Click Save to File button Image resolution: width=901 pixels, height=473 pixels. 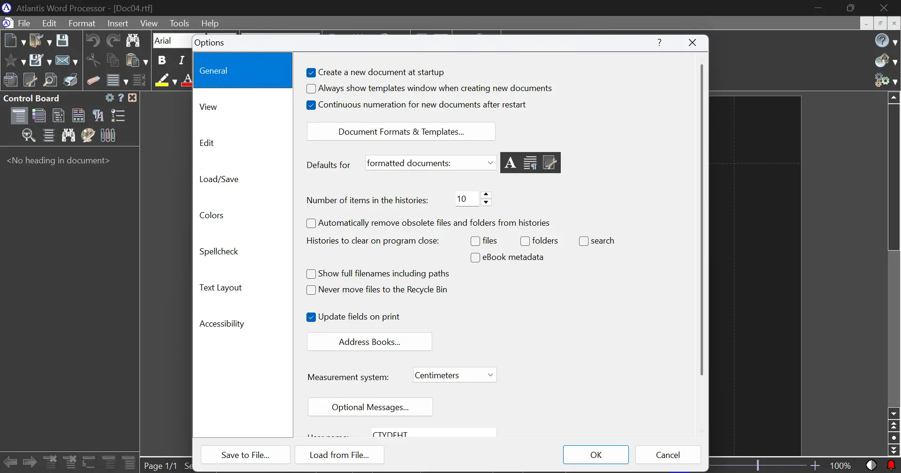(x=245, y=455)
